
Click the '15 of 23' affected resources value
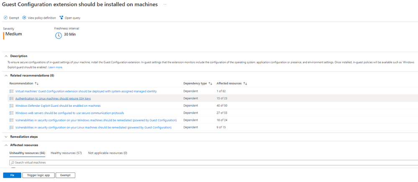tap(222, 99)
